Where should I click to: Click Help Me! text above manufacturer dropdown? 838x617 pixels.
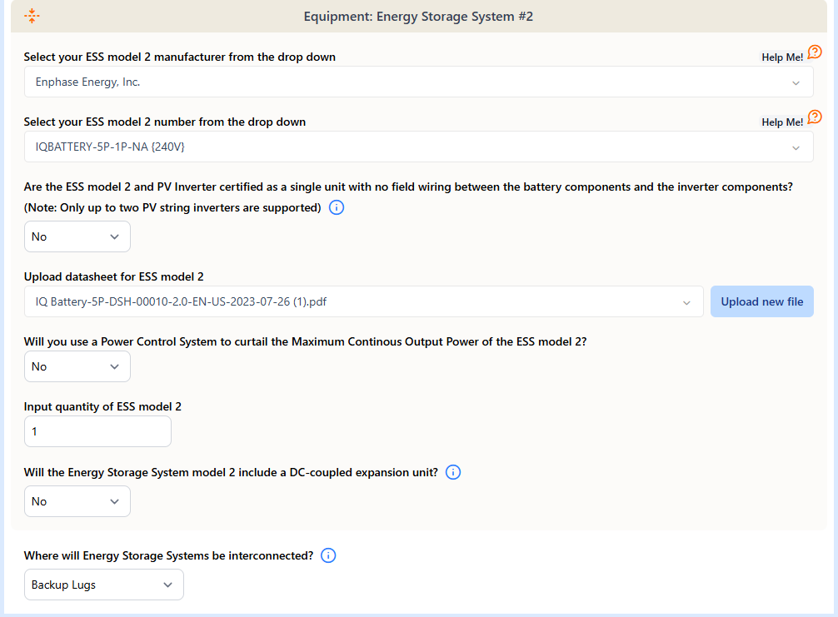point(782,57)
